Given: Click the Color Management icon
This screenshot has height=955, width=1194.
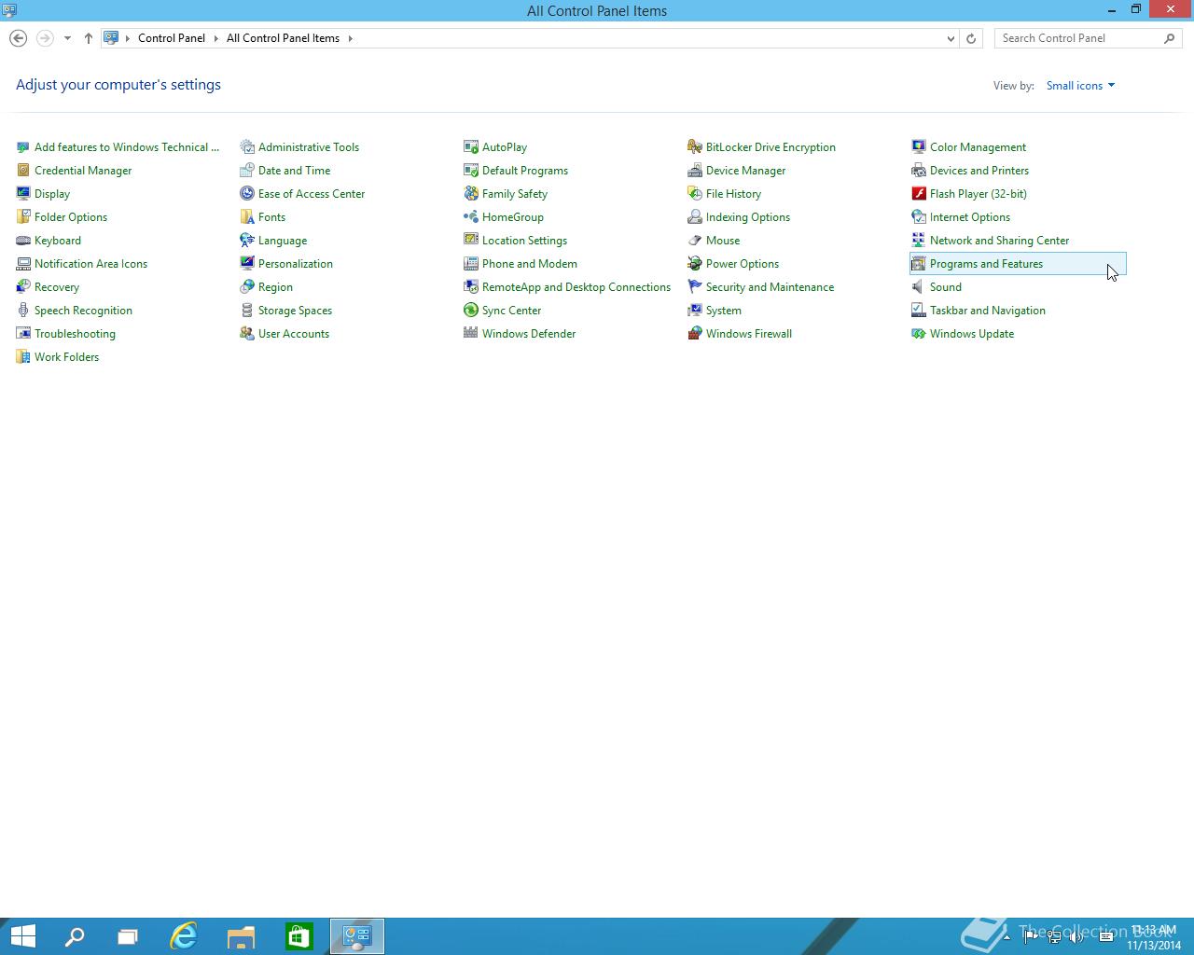Looking at the screenshot, I should click(x=919, y=146).
